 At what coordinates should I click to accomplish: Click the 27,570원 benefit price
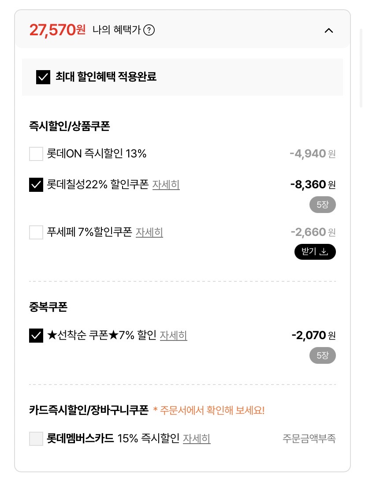click(x=57, y=30)
